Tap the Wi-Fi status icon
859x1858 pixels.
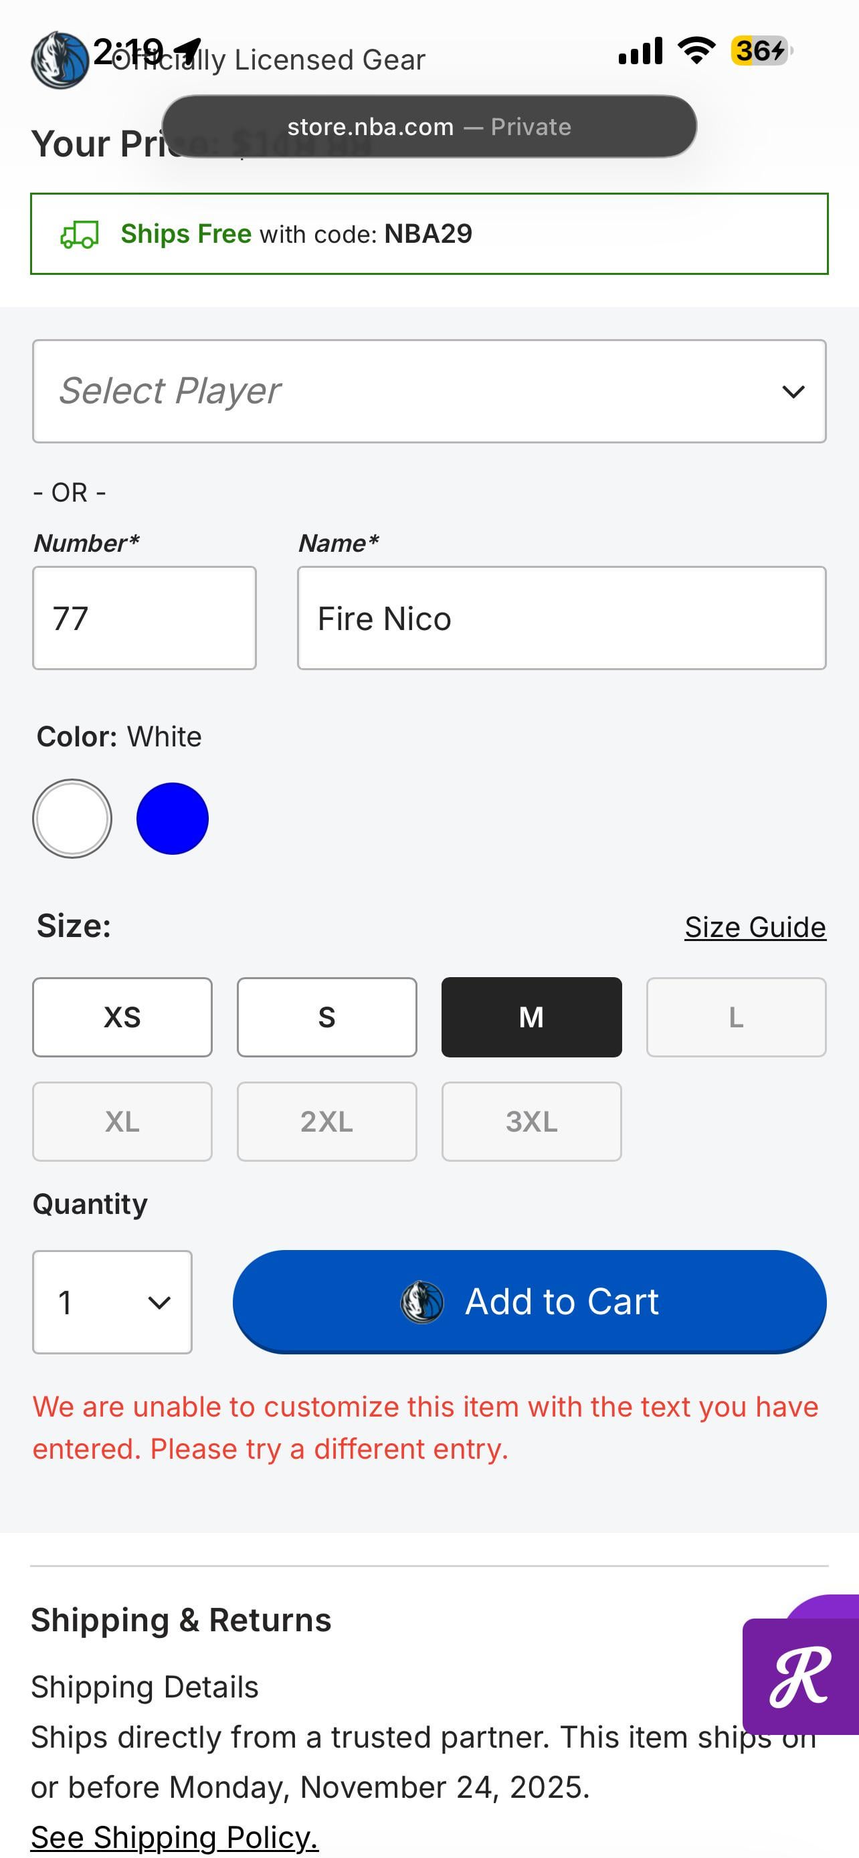(x=696, y=50)
